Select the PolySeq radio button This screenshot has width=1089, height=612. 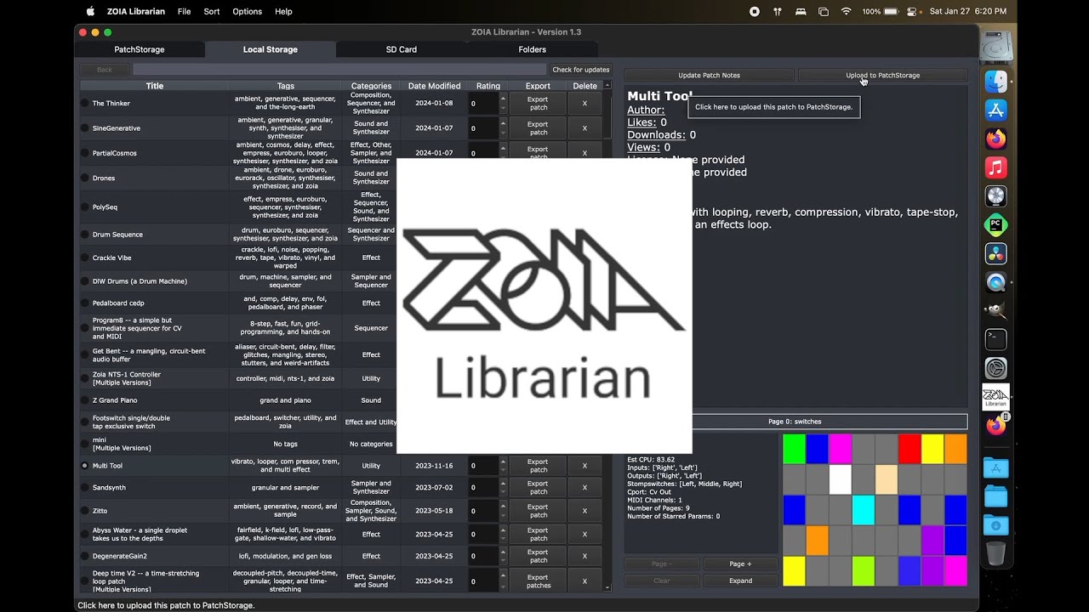click(84, 207)
